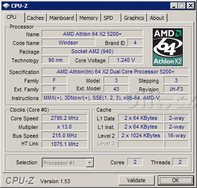The image size is (197, 188).
Task: Close the CPU-Z window
Action: (190, 6)
